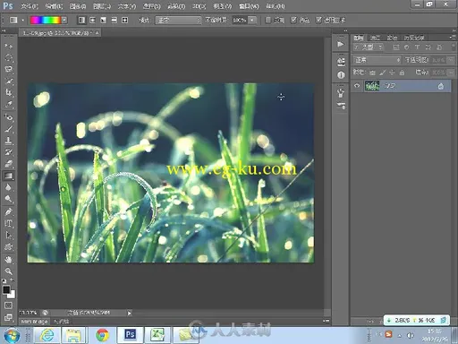Open the Layers panel flyout menu
This screenshot has width=458, height=344.
point(453,37)
